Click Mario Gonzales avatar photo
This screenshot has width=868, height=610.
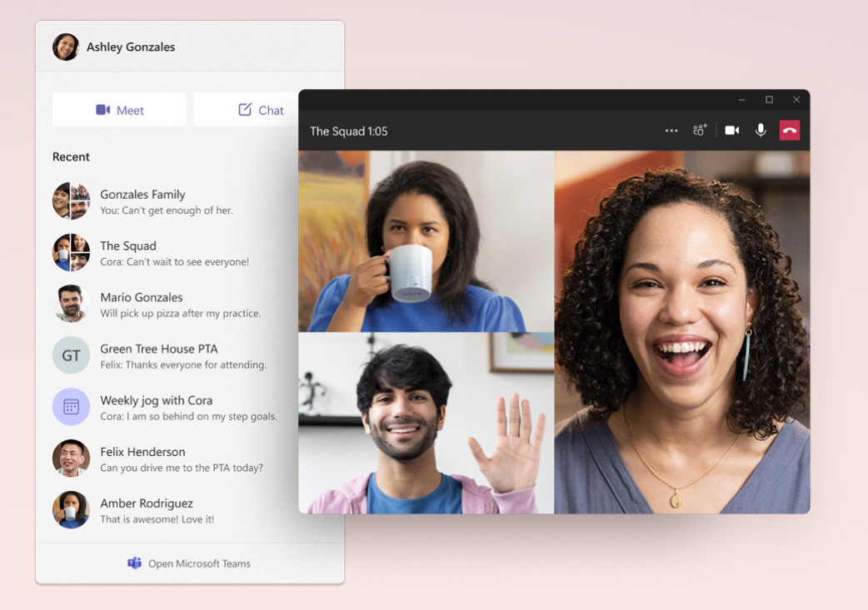point(71,304)
